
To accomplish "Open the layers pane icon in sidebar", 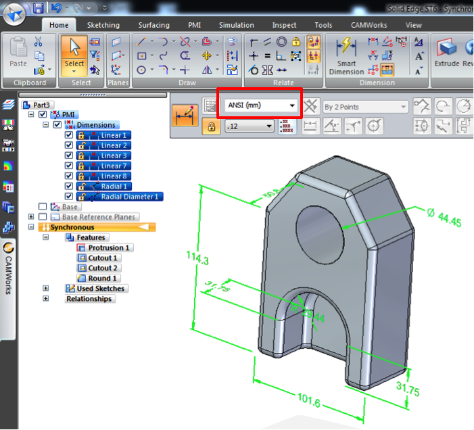I will pos(8,105).
